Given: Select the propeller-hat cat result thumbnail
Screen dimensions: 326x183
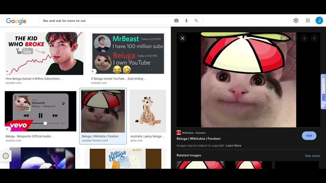Looking at the screenshot, I should click(x=103, y=111).
